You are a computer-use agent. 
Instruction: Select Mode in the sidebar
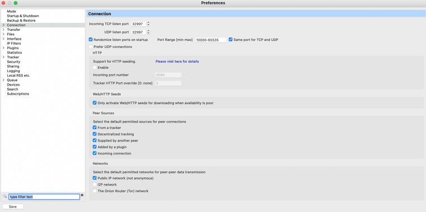(x=11, y=11)
